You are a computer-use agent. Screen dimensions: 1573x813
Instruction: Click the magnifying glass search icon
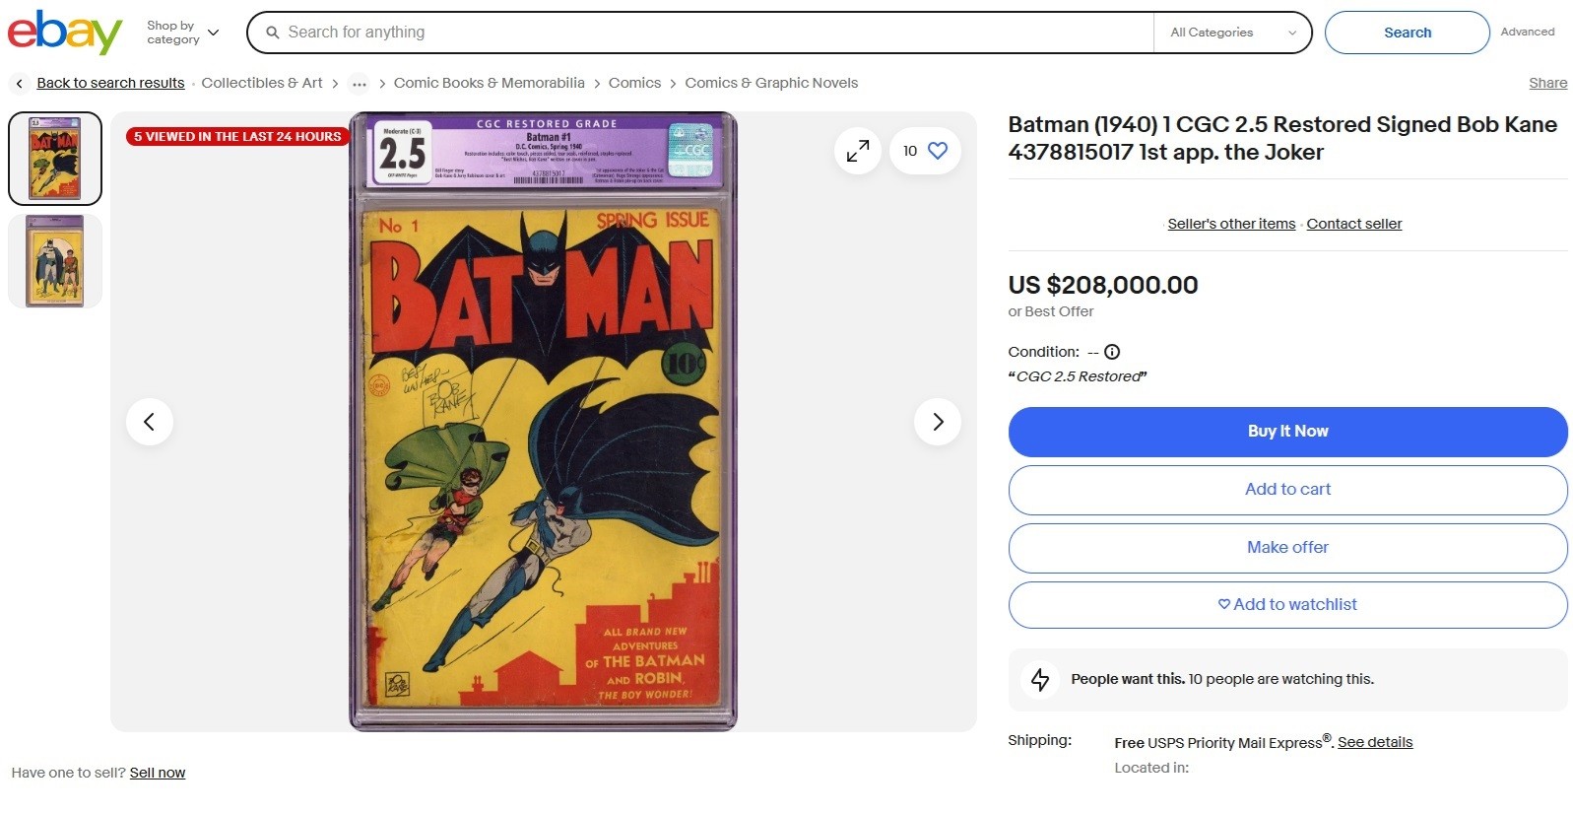coord(273,33)
